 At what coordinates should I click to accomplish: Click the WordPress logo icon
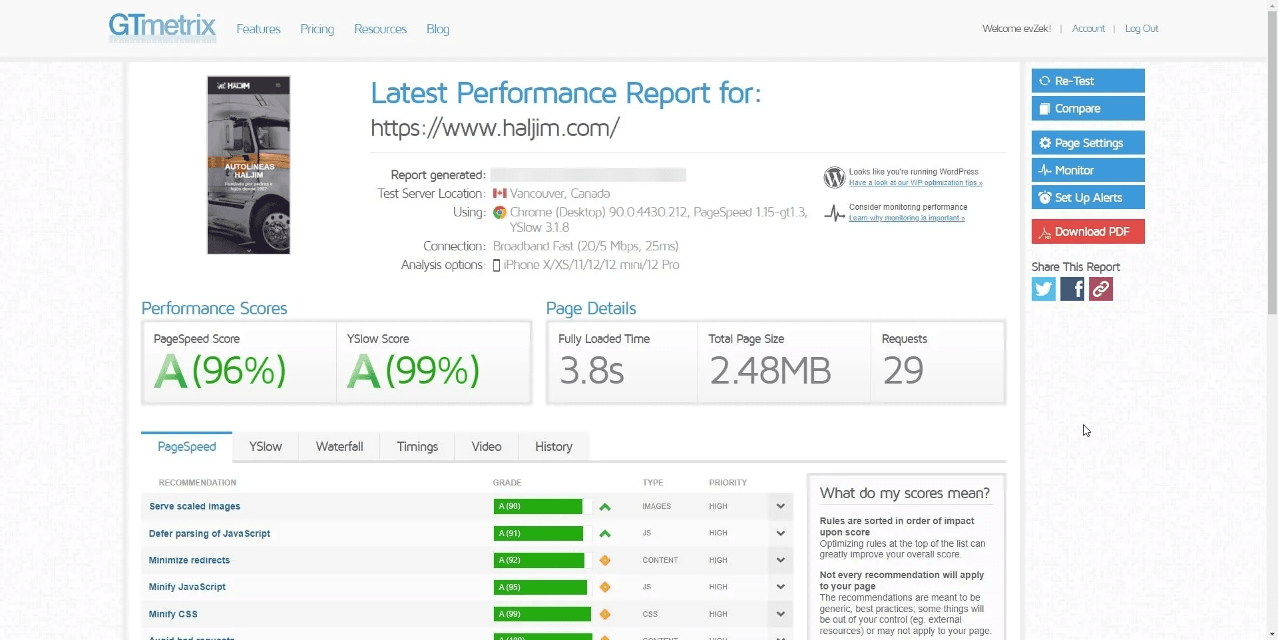[x=834, y=177]
